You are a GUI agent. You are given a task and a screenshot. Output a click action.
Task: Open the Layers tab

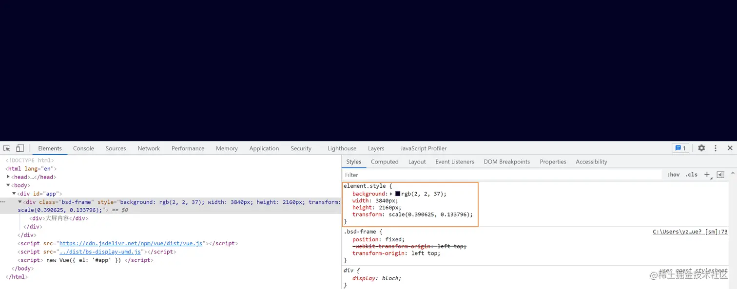coord(376,148)
